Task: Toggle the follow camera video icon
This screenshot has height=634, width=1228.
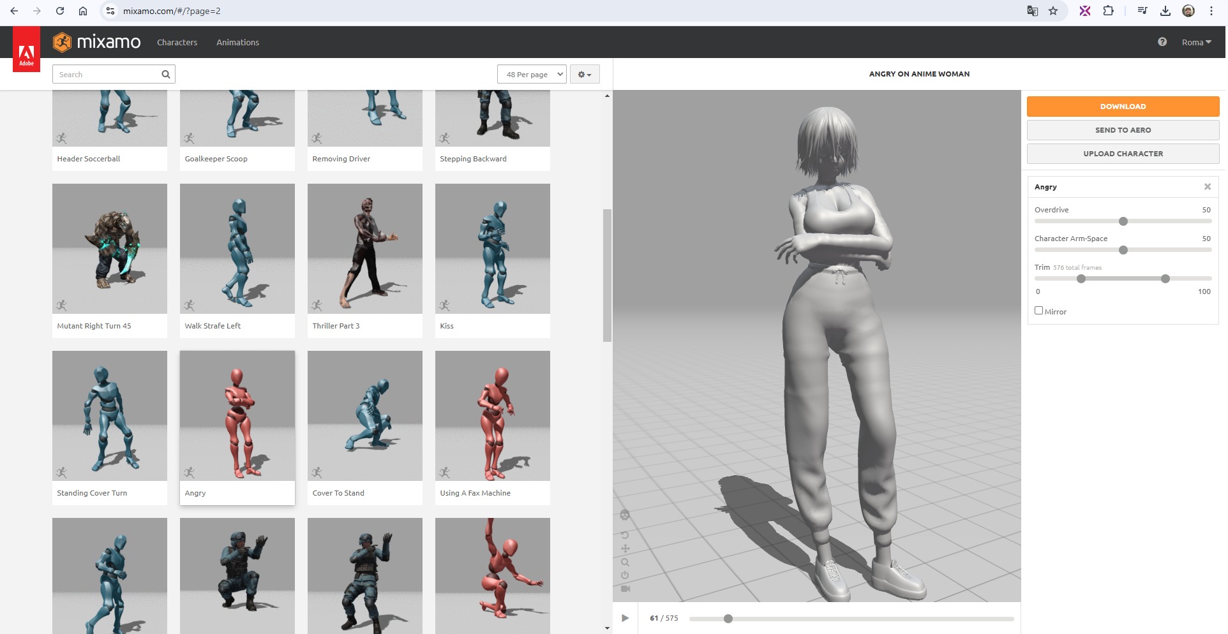Action: point(625,589)
